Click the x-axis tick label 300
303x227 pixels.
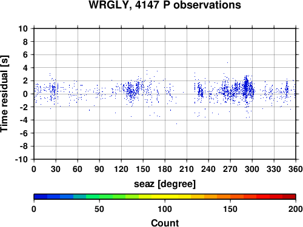point(252,169)
